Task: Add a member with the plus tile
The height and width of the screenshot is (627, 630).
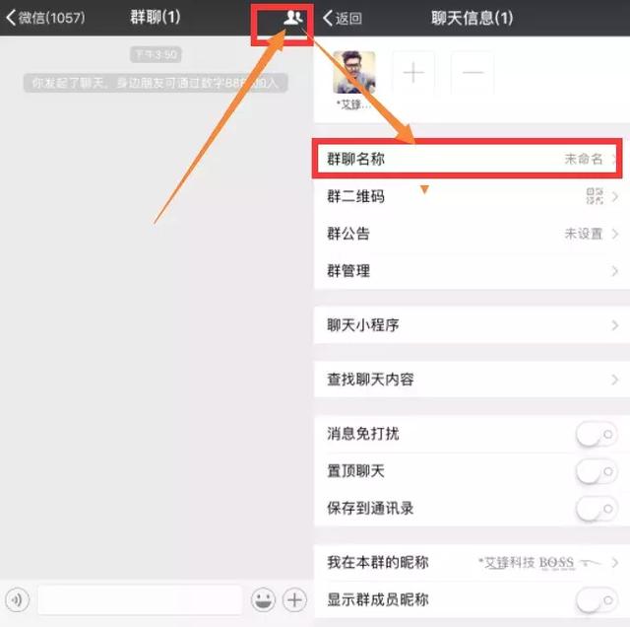Action: 413,73
